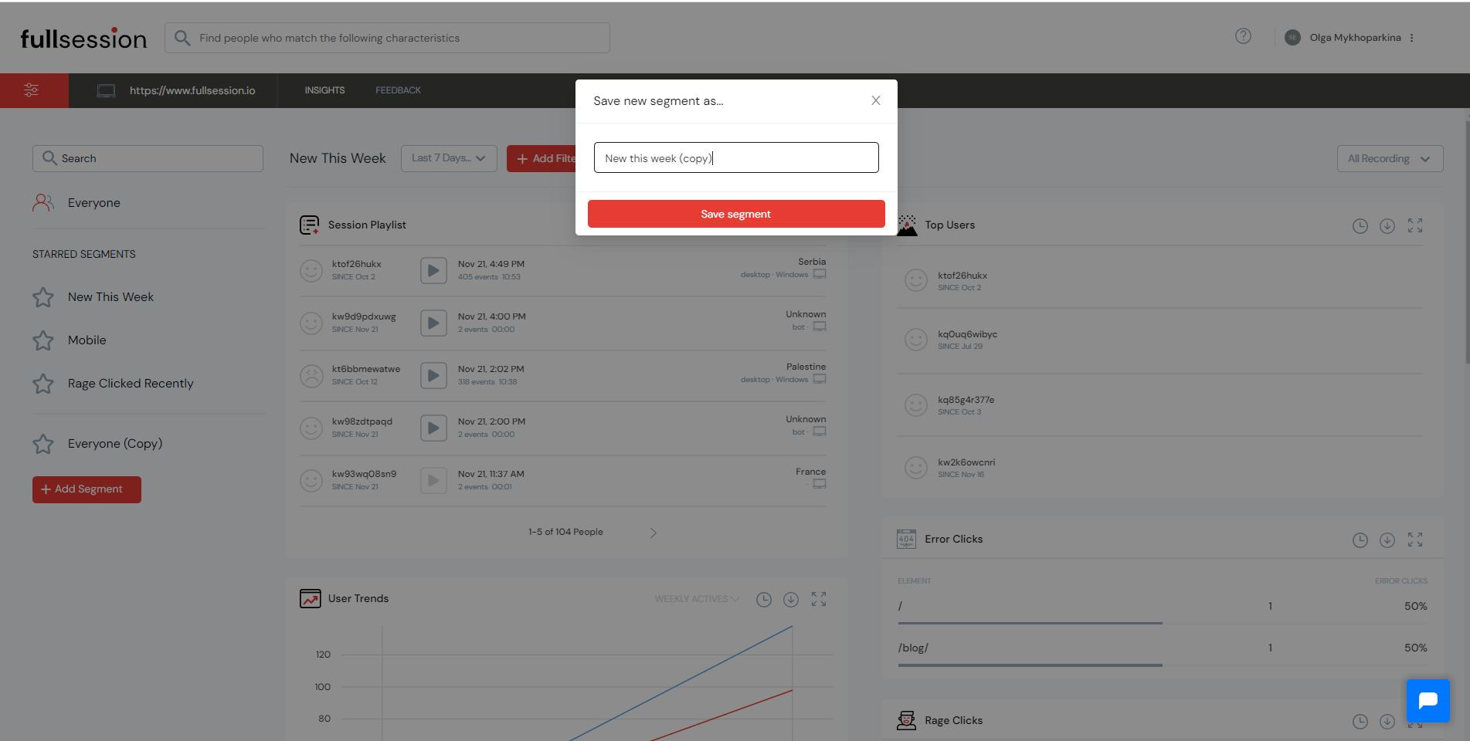Open the Everyone (Copy) segment
Image resolution: width=1470 pixels, height=741 pixels.
tap(115, 444)
